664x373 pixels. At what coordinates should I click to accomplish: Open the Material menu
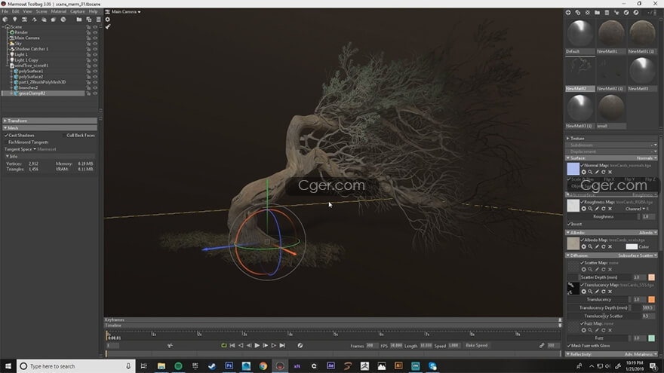58,11
